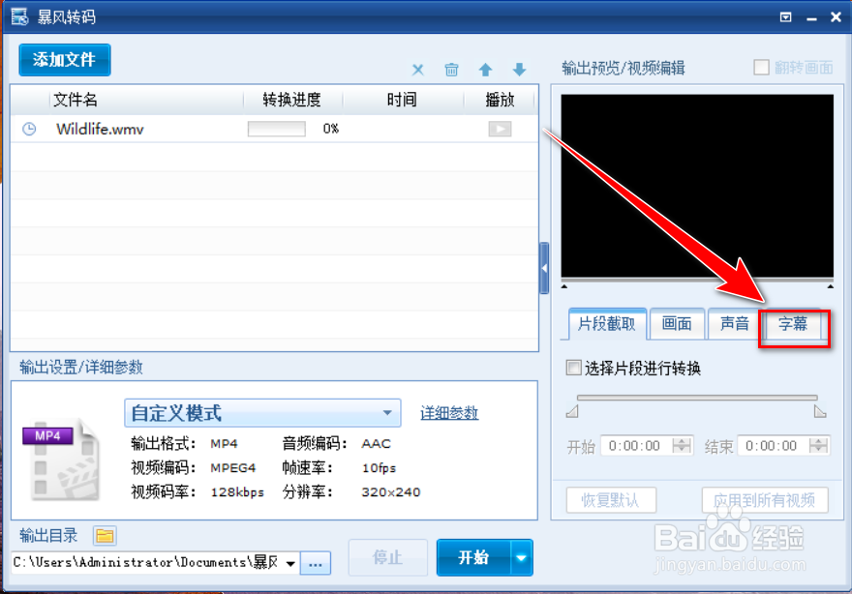852x594 pixels.
Task: Open the 字幕 tab
Action: (793, 324)
